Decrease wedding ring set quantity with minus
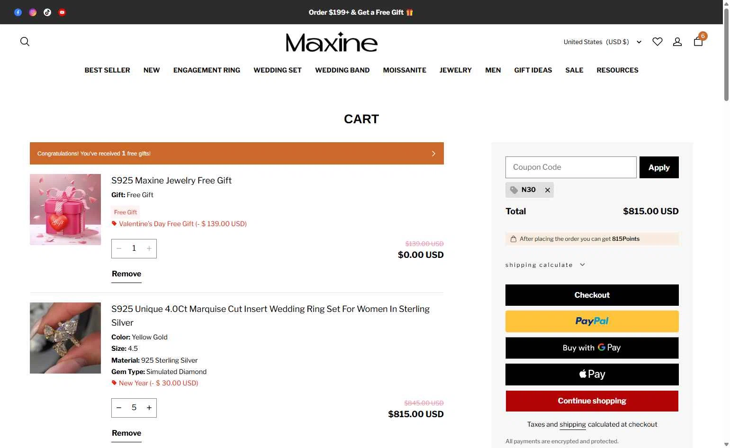Screen dimensions: 730x448 coord(119,408)
